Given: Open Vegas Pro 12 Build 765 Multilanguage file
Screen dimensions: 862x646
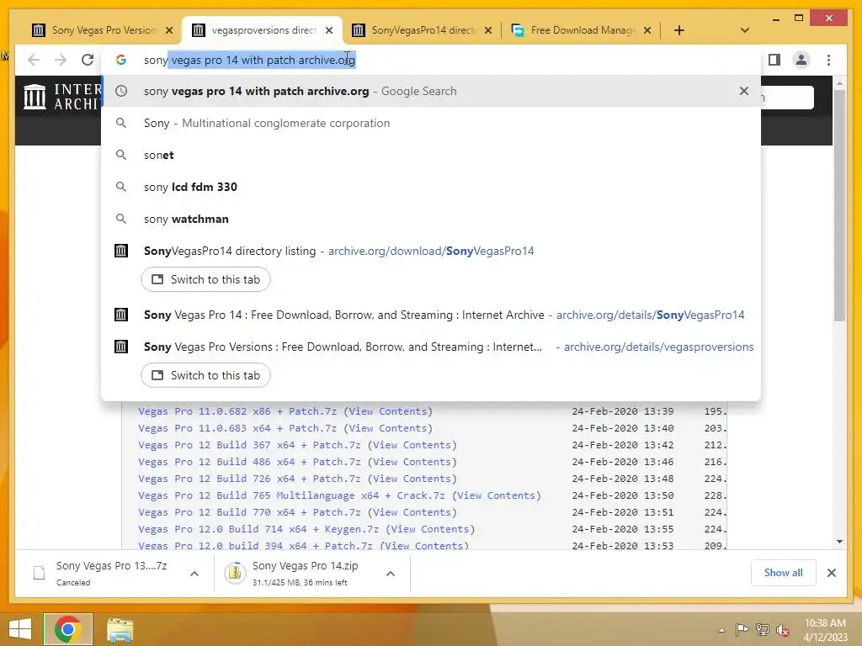Looking at the screenshot, I should click(291, 495).
